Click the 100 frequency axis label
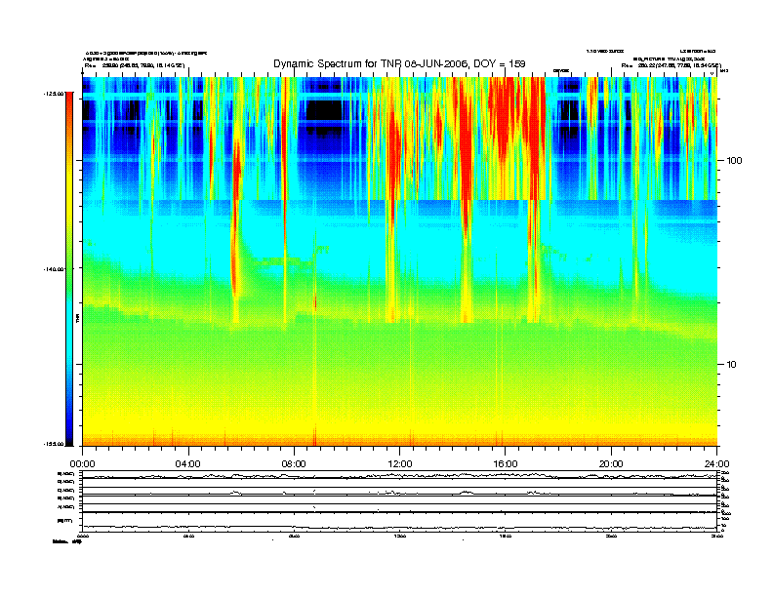Screen dimensions: 773x597 click(735, 160)
